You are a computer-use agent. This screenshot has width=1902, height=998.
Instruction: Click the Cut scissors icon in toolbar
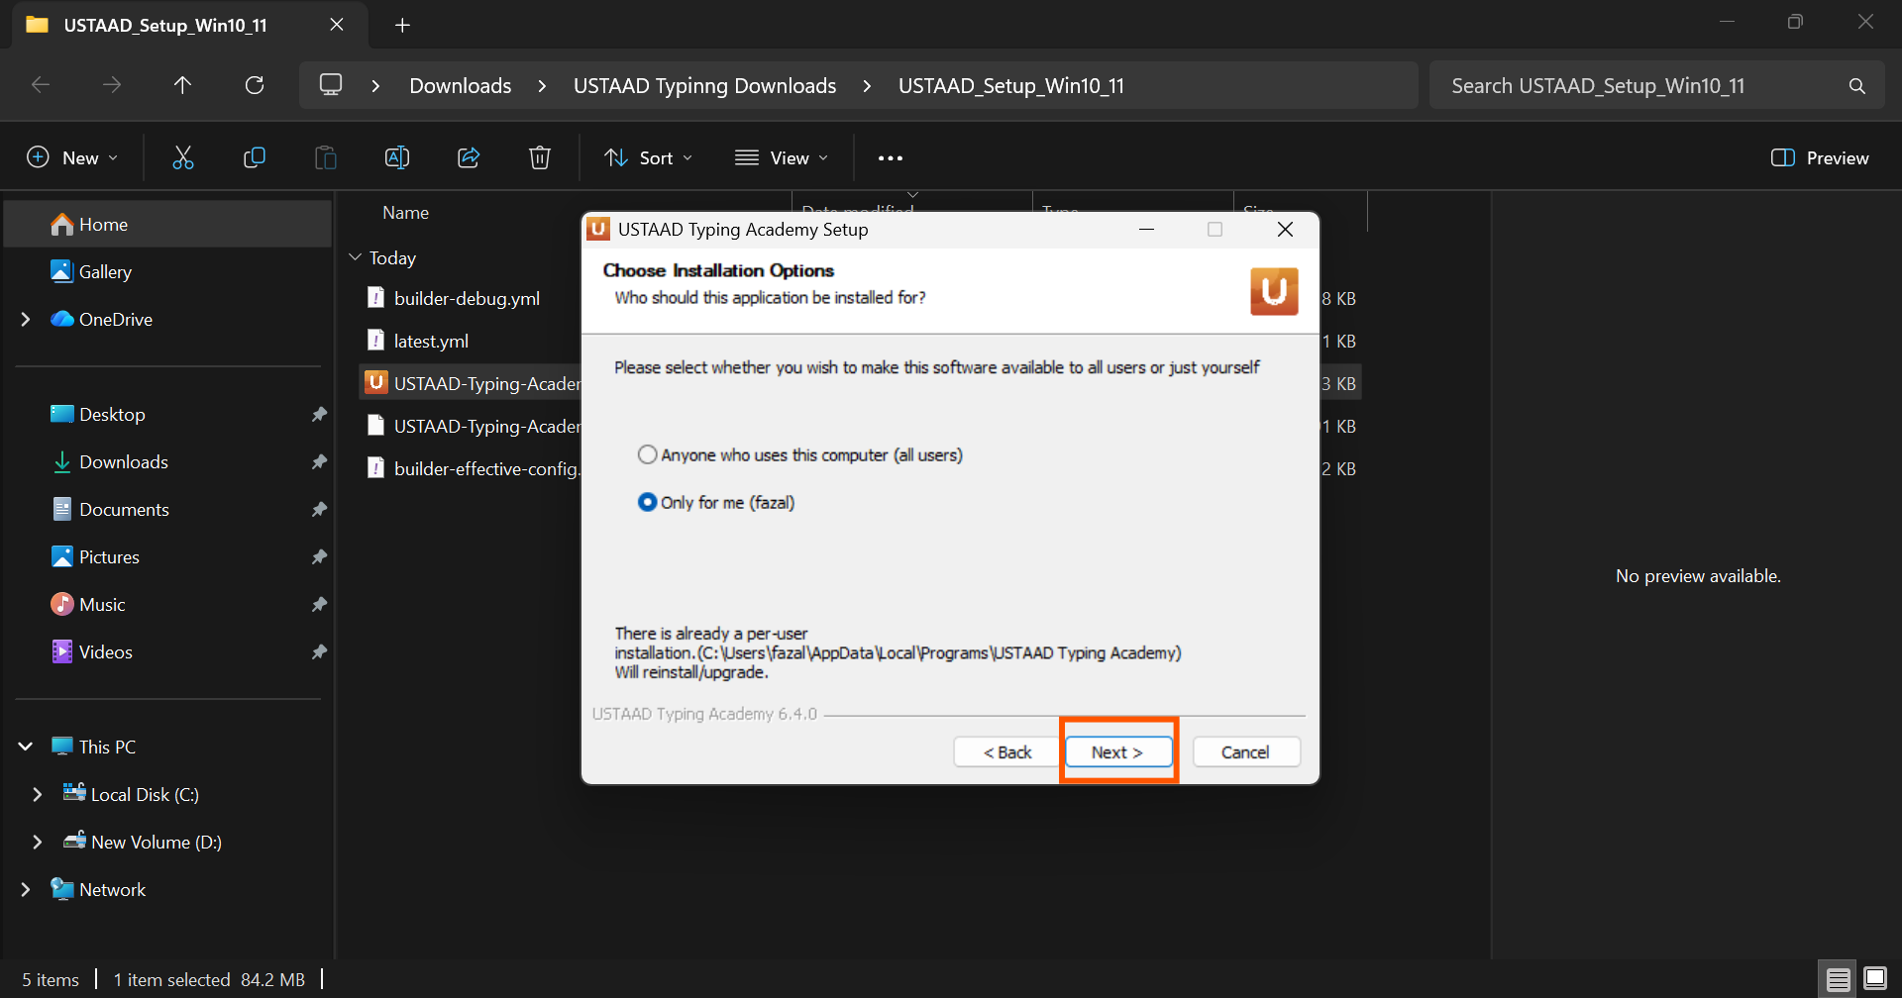pos(183,157)
